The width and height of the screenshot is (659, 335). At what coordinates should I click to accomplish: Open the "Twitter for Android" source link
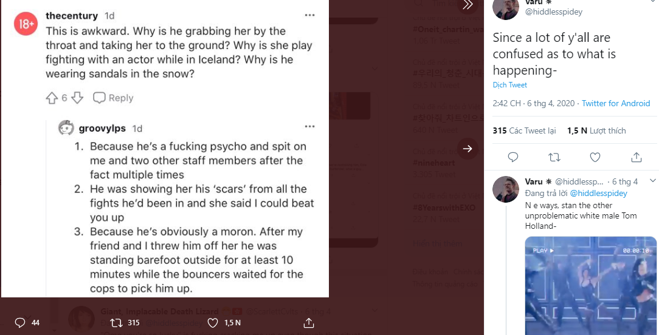[x=616, y=103]
